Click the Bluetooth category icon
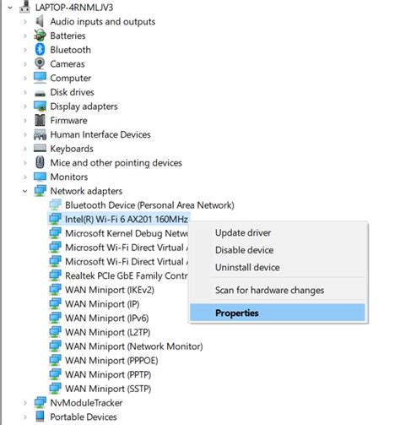 [40, 50]
